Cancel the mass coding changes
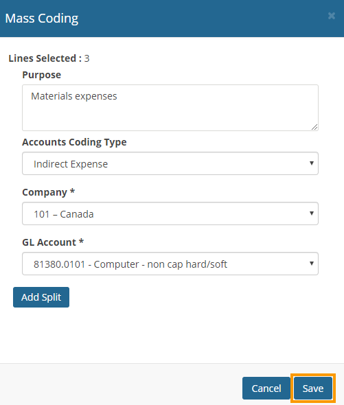The image size is (344, 405). click(x=266, y=389)
